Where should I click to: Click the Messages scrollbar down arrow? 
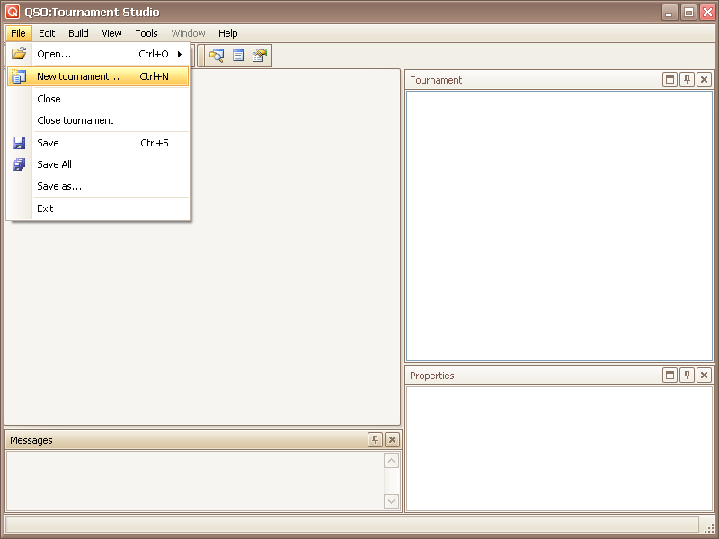(x=392, y=501)
